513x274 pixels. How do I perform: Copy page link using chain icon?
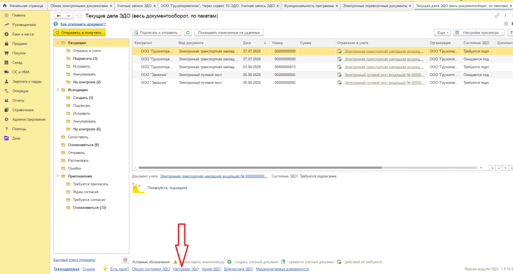(497, 15)
